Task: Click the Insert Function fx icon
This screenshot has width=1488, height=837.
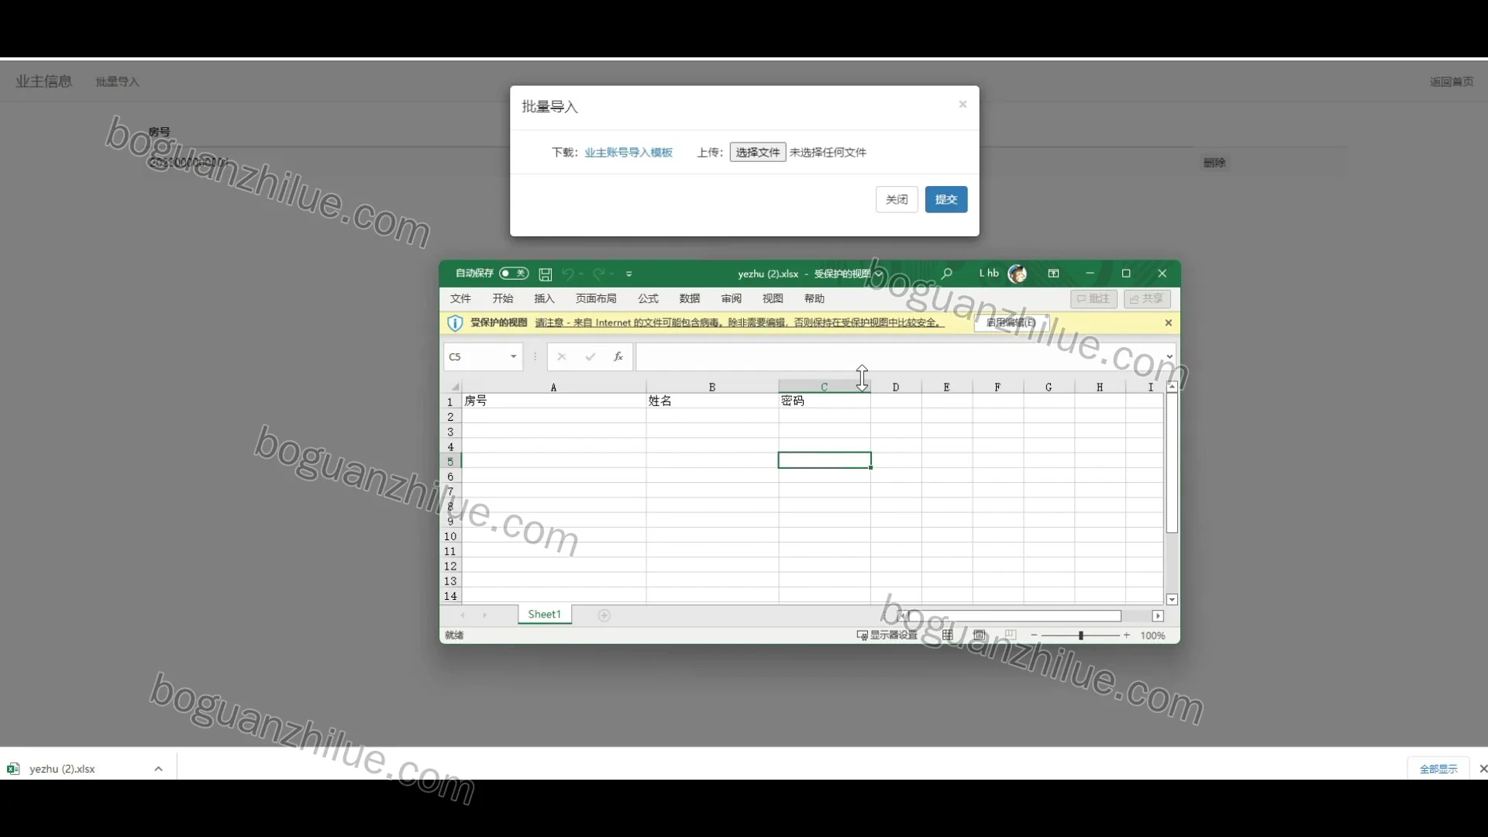Action: point(618,356)
